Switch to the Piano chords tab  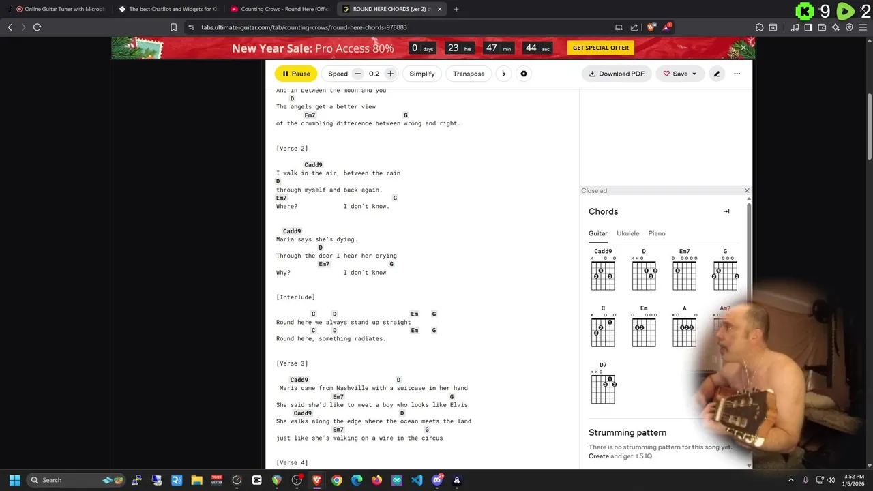tap(657, 233)
